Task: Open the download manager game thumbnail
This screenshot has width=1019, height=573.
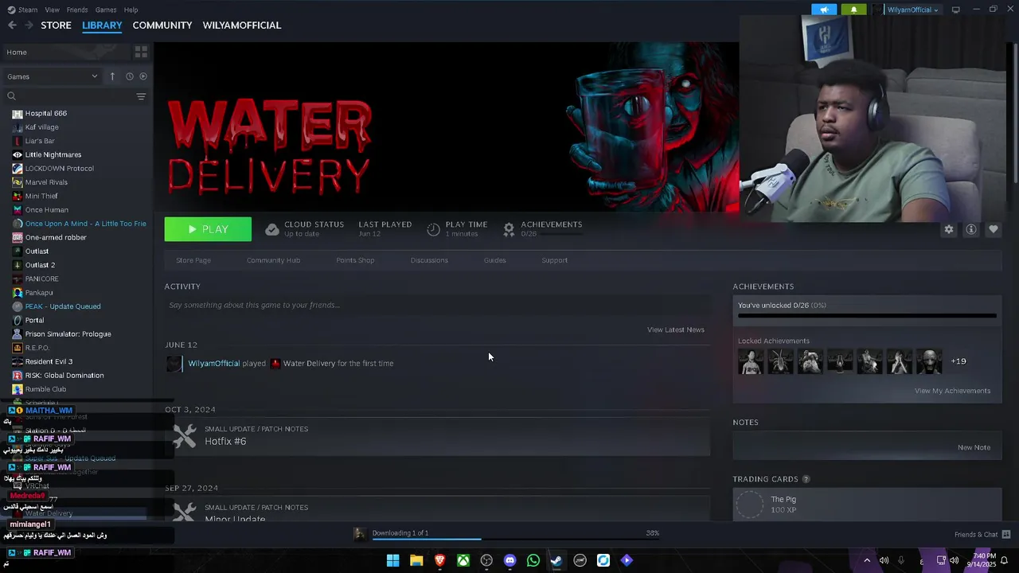Action: point(359,534)
